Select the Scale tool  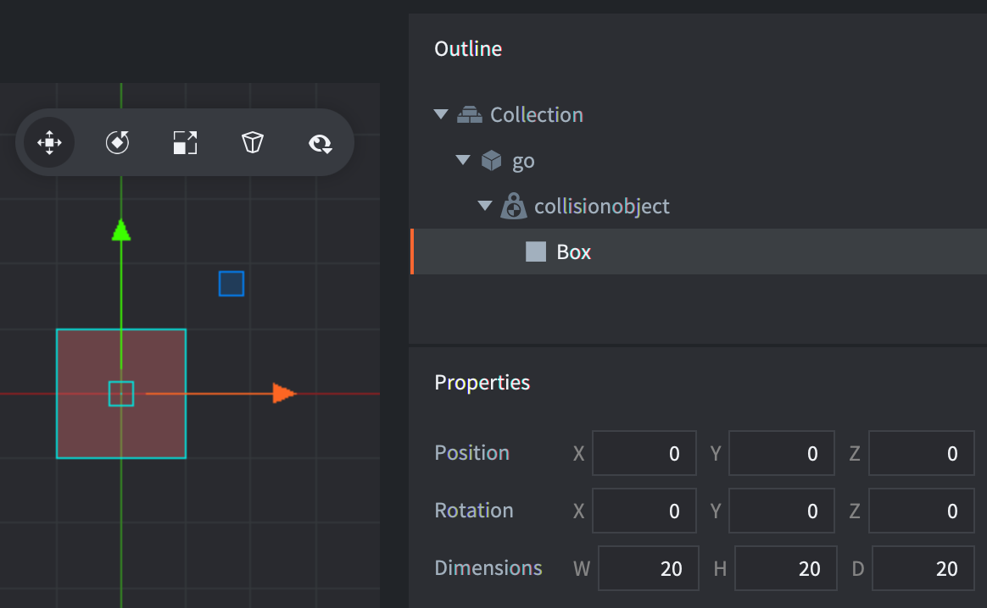click(185, 142)
